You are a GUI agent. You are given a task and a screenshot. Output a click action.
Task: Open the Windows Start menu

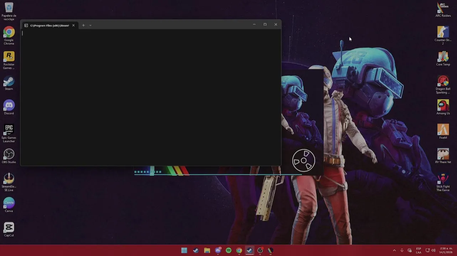(x=184, y=250)
